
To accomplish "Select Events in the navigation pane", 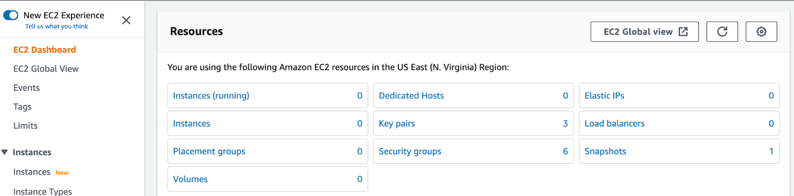I will [26, 88].
